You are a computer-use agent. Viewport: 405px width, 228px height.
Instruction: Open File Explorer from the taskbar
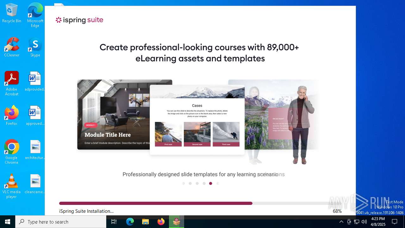click(x=146, y=222)
